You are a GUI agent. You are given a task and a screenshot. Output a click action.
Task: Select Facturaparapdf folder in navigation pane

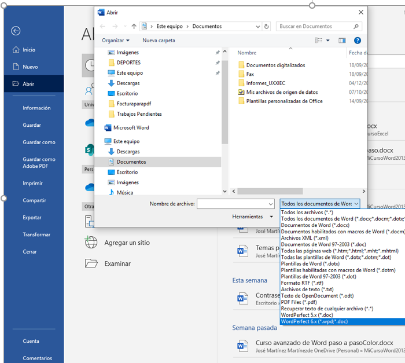click(x=134, y=104)
